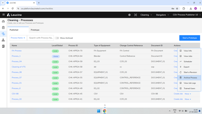Open the Chrome profile avatar icon
This screenshot has width=202, height=114.
[x=196, y=8]
